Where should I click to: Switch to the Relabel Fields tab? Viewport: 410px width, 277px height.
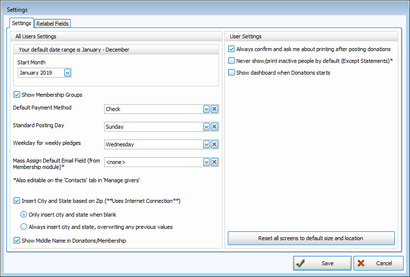53,24
